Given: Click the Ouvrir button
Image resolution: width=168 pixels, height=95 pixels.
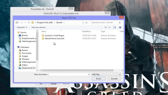Looking at the screenshot, I should (99, 79).
